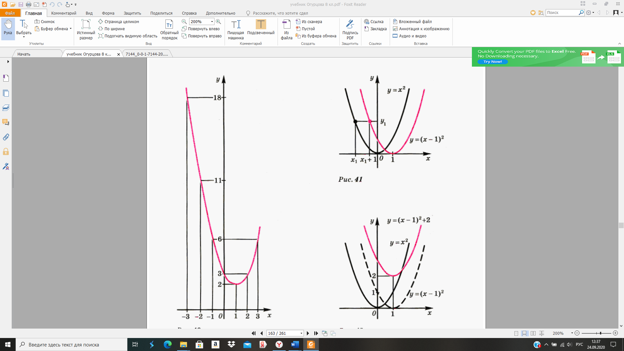Fit page with Страница целиком
624x351 pixels.
[119, 21]
